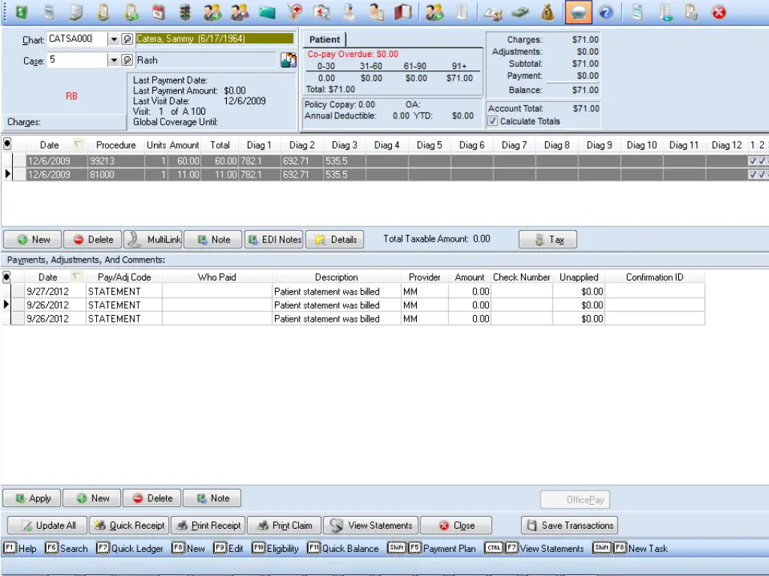The image size is (769, 576).
Task: Click the Check Number column header
Action: click(521, 277)
